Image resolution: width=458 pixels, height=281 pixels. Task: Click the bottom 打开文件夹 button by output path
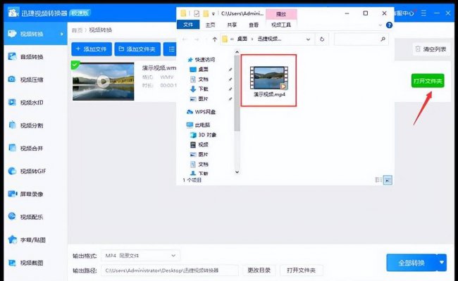tap(301, 270)
